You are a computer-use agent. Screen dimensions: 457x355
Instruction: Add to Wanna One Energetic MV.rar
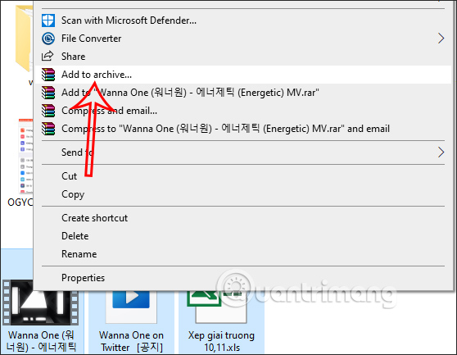(243, 93)
